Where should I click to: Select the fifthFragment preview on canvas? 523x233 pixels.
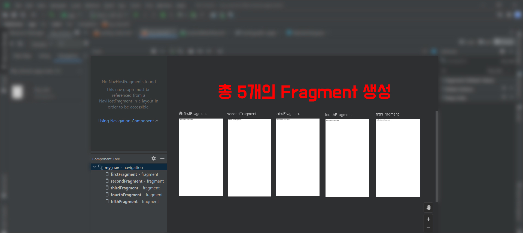(398, 158)
